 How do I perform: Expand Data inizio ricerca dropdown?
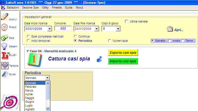49,29
